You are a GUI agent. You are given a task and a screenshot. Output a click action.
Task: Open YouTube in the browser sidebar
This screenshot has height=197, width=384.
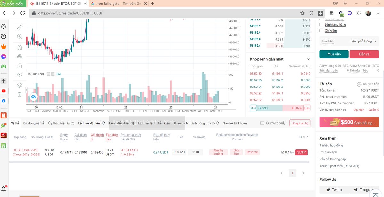coord(4,91)
